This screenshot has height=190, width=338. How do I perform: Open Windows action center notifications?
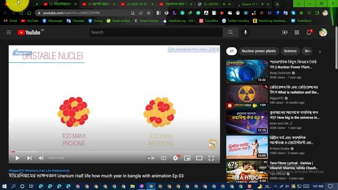(x=331, y=186)
